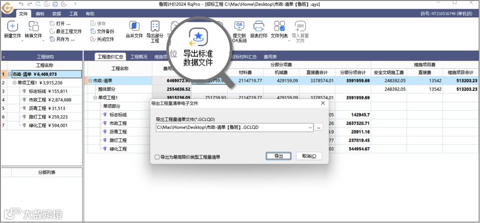The height and width of the screenshot is (223, 480).
Task: Open the quick access toolbar customize arrow
Action: point(75,4)
